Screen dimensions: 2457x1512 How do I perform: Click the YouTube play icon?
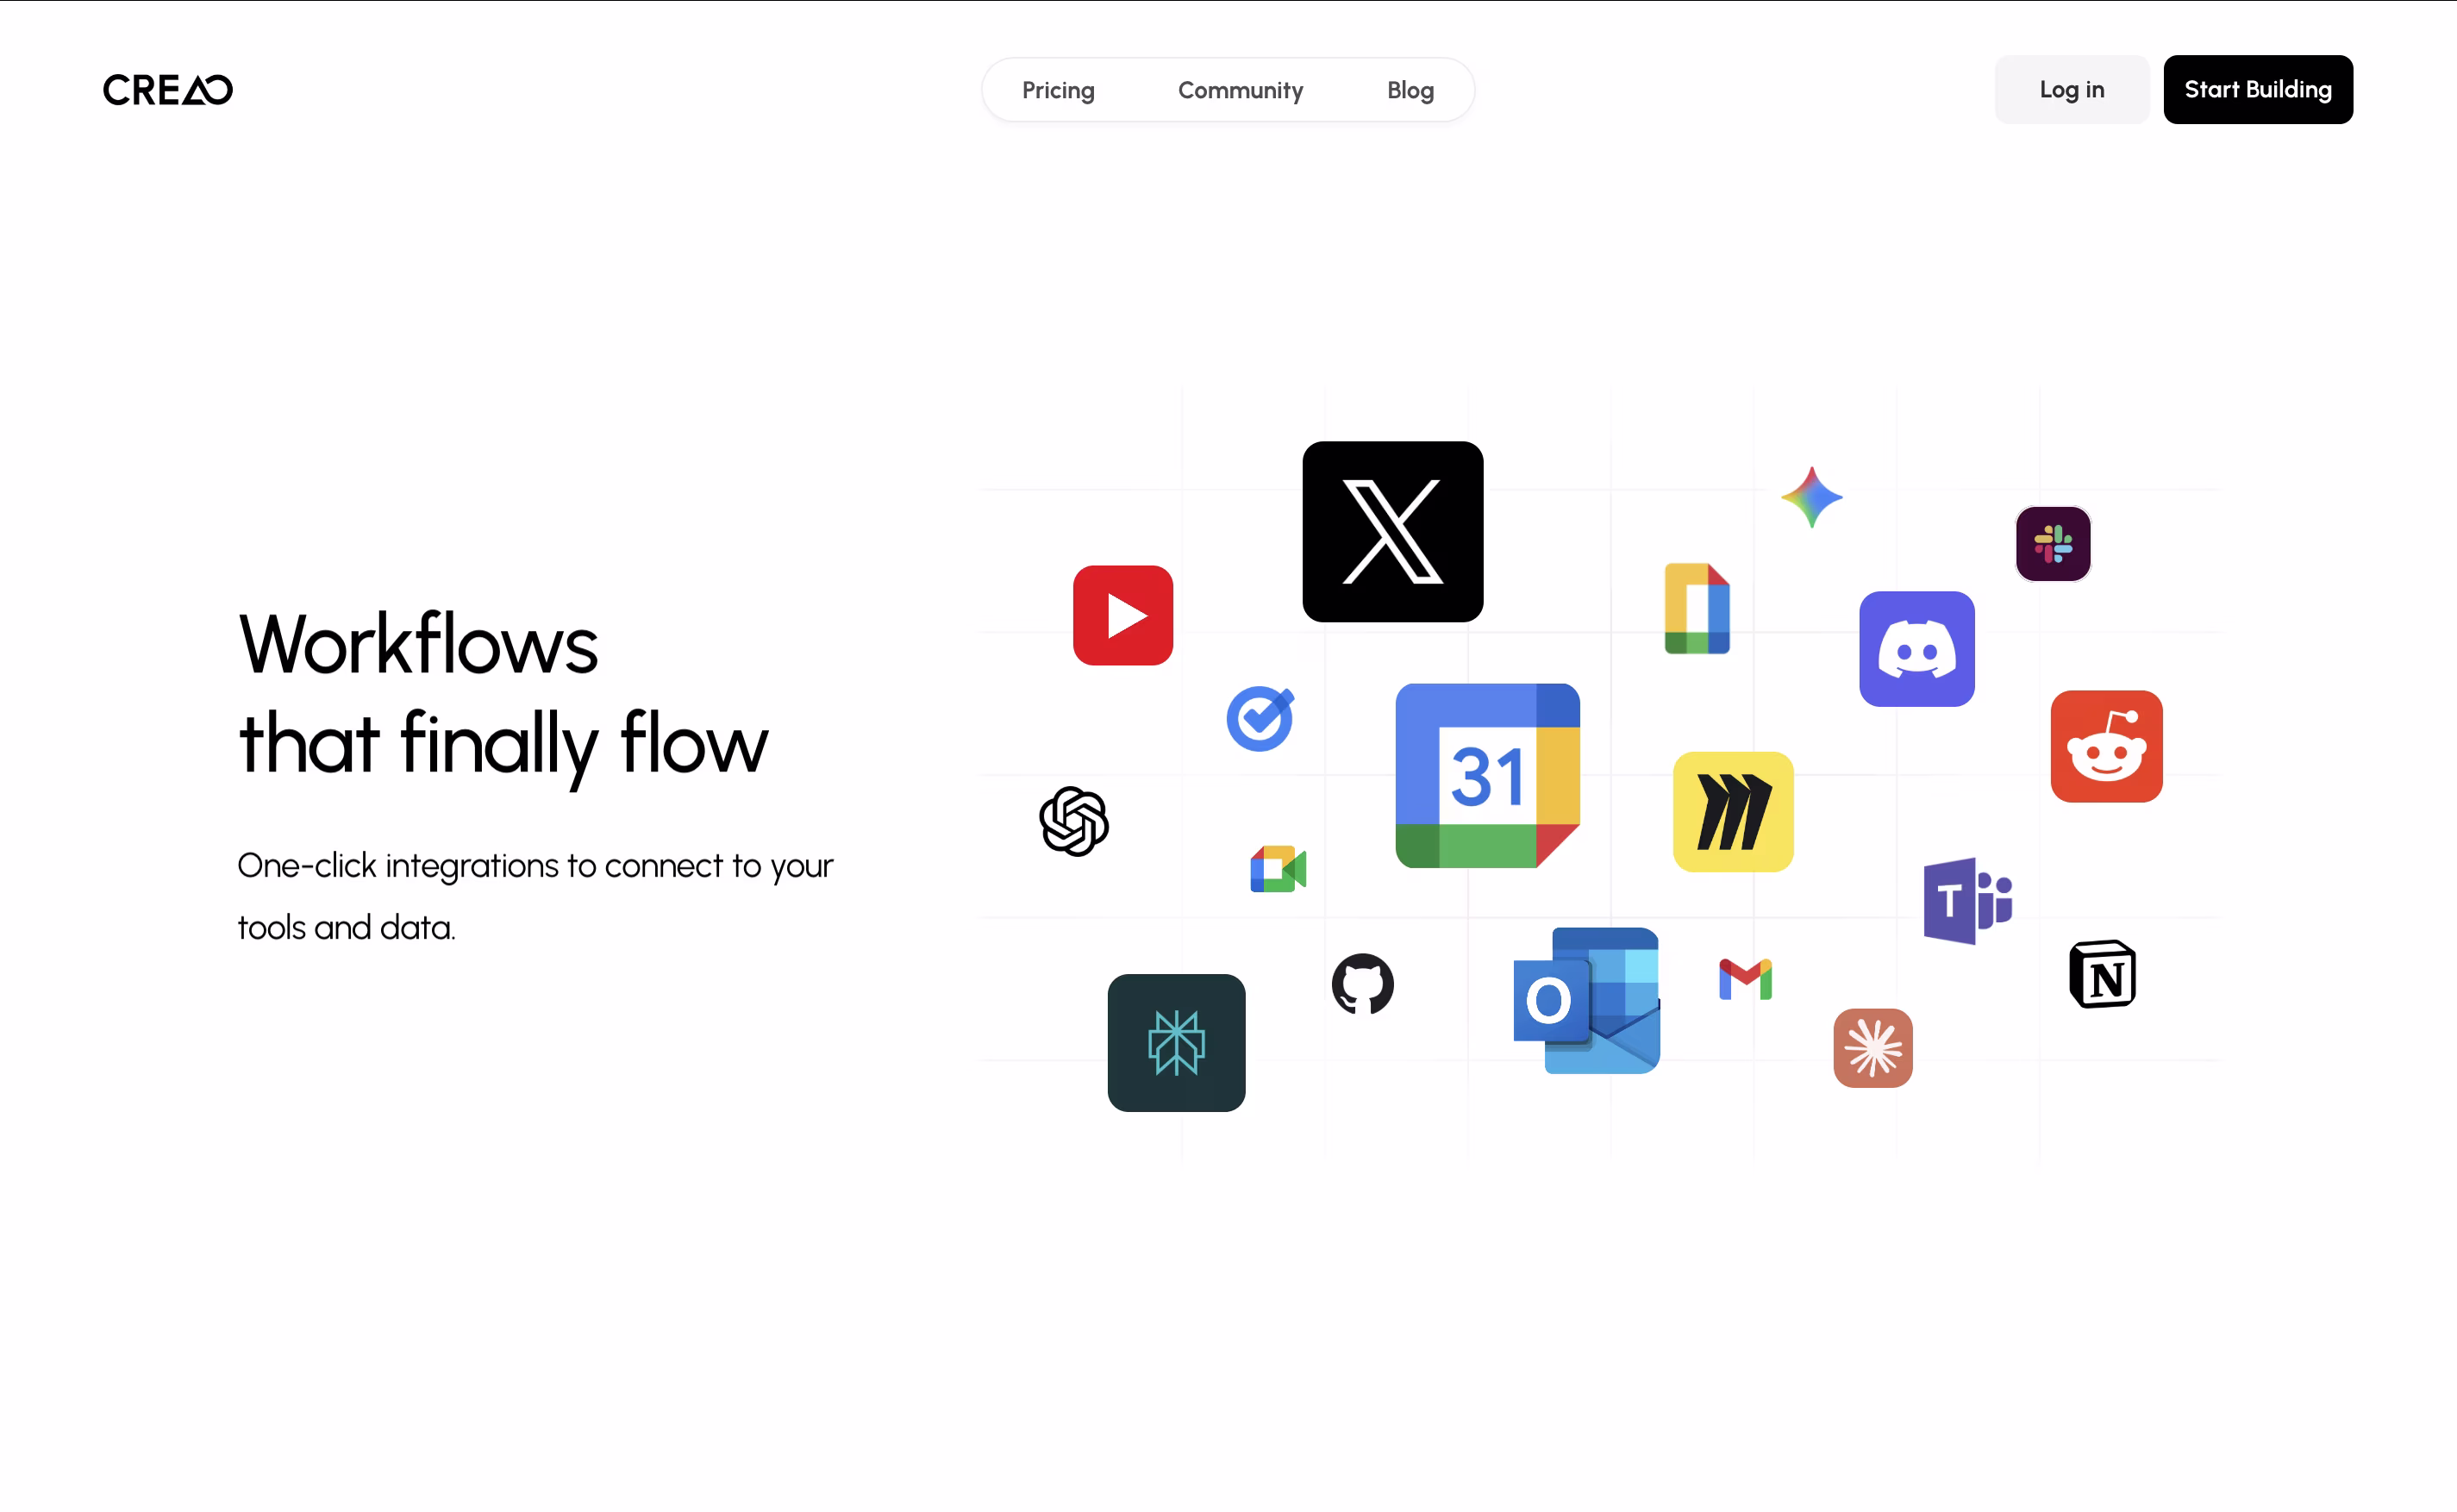tap(1123, 615)
